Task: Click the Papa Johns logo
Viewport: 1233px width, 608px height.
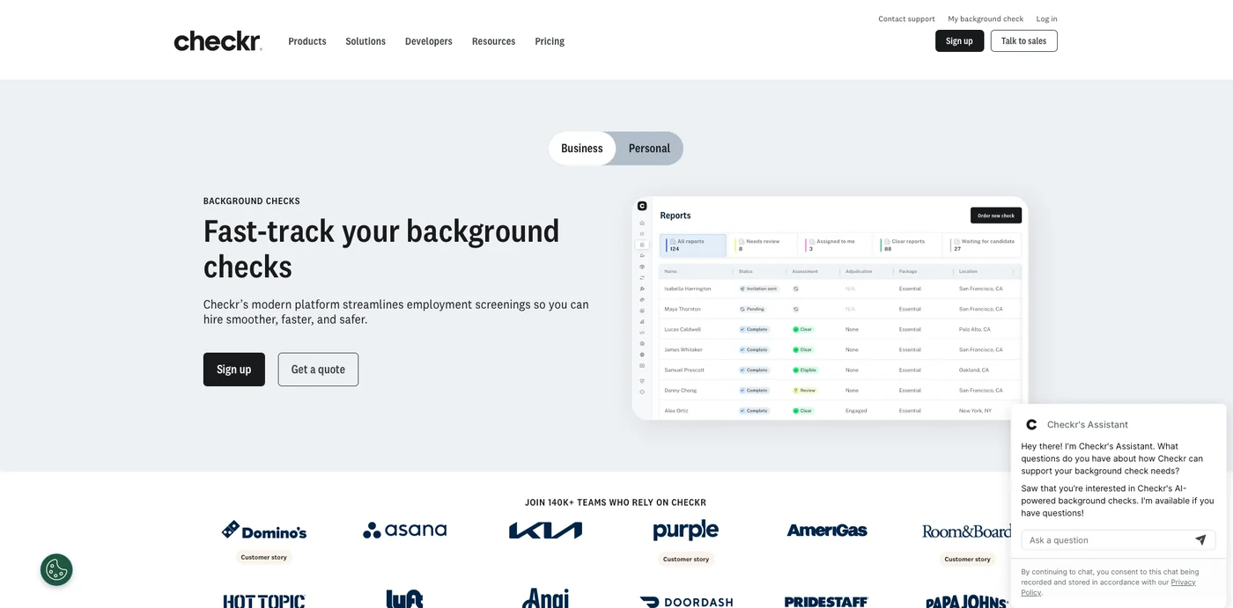Action: tap(966, 602)
